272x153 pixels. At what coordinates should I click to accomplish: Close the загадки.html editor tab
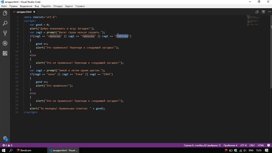[x=34, y=12]
